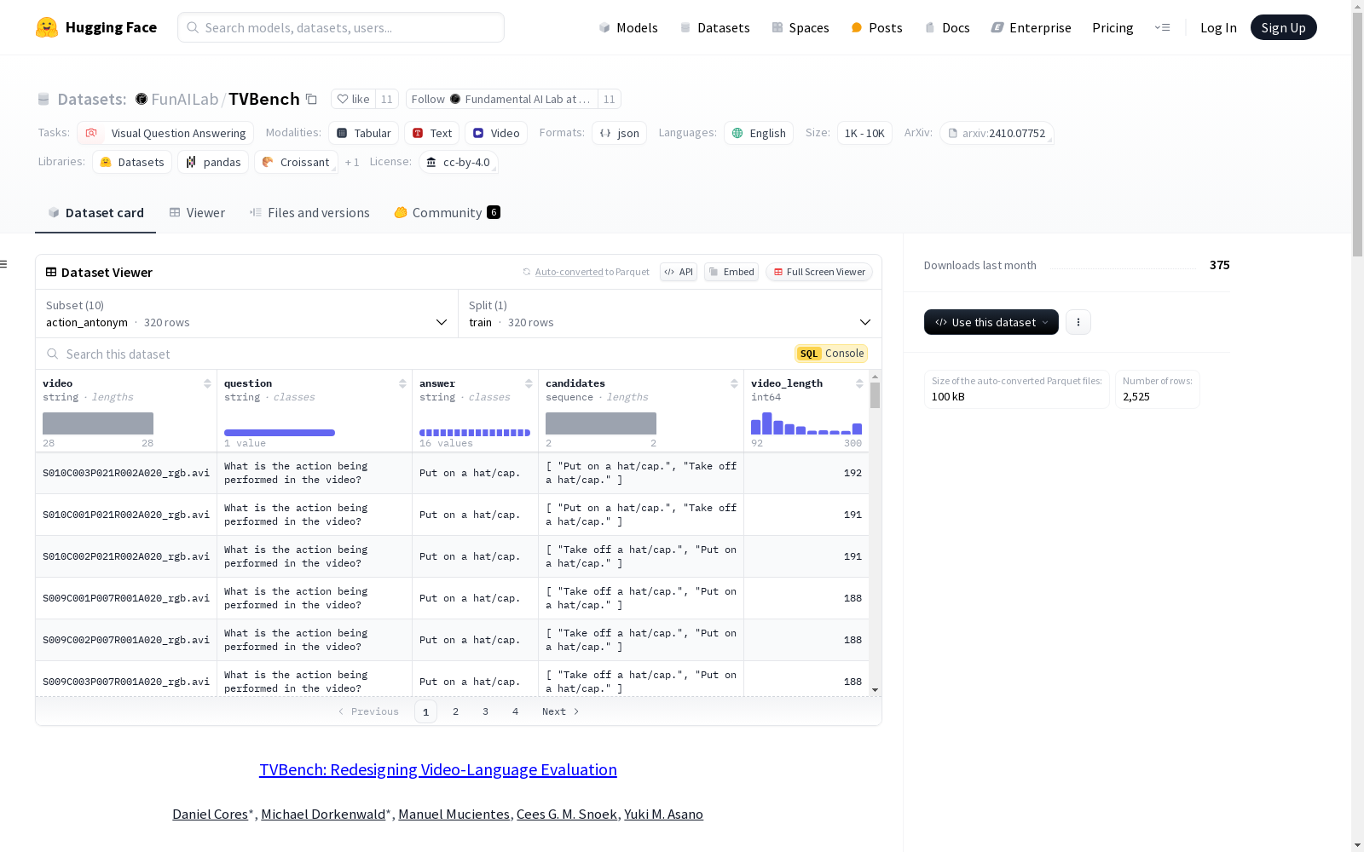The image size is (1364, 852).
Task: Click the page vertical scrollbar thumb
Action: pyautogui.click(x=1357, y=134)
